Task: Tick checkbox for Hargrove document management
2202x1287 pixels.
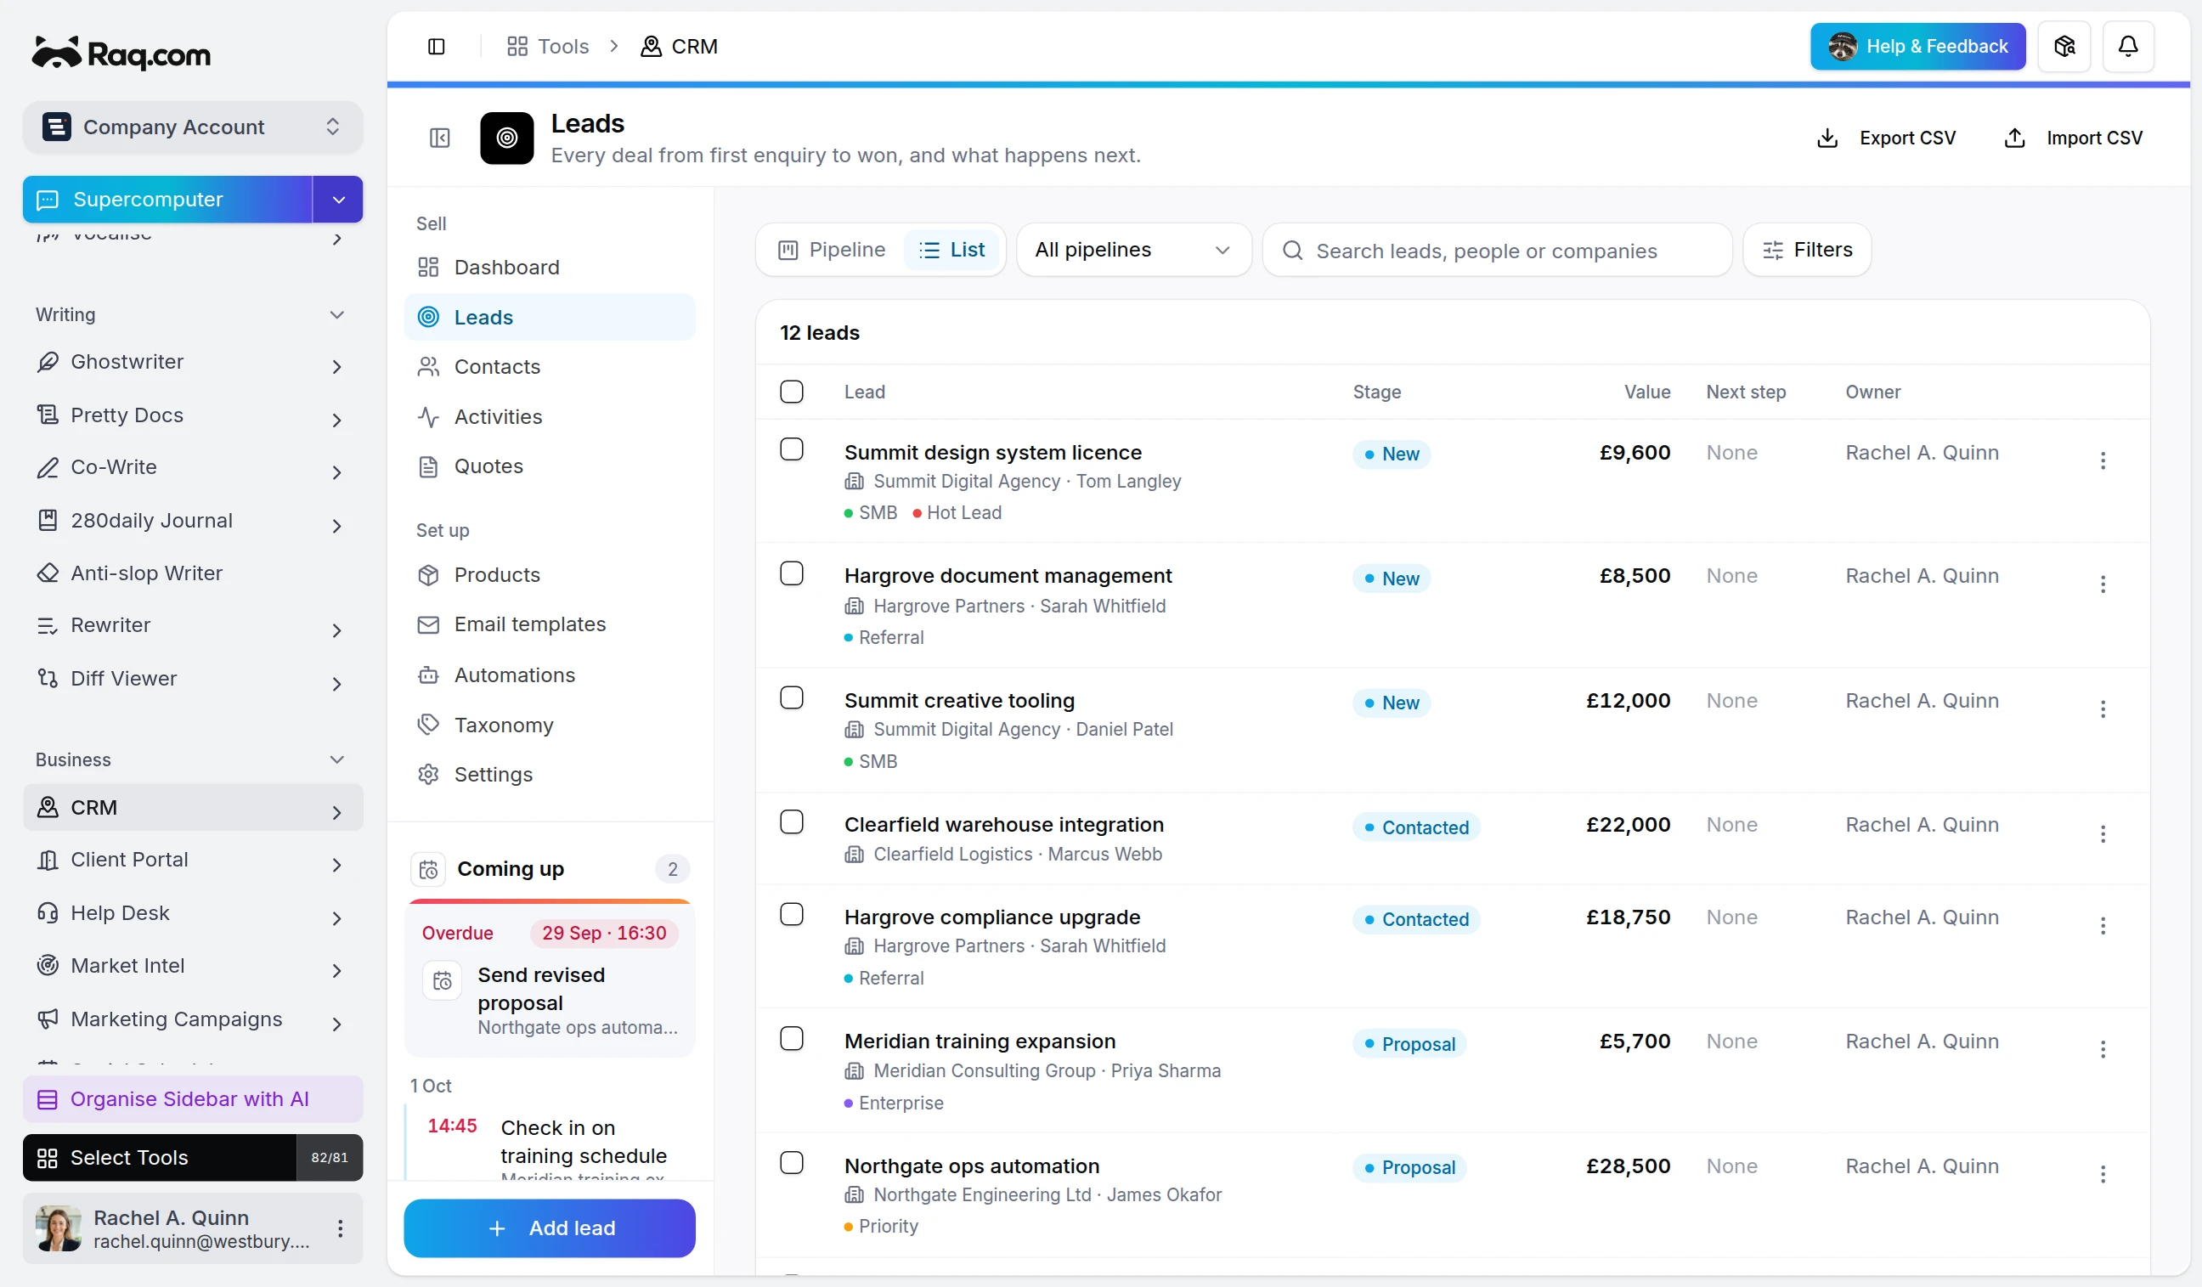Action: coord(792,573)
